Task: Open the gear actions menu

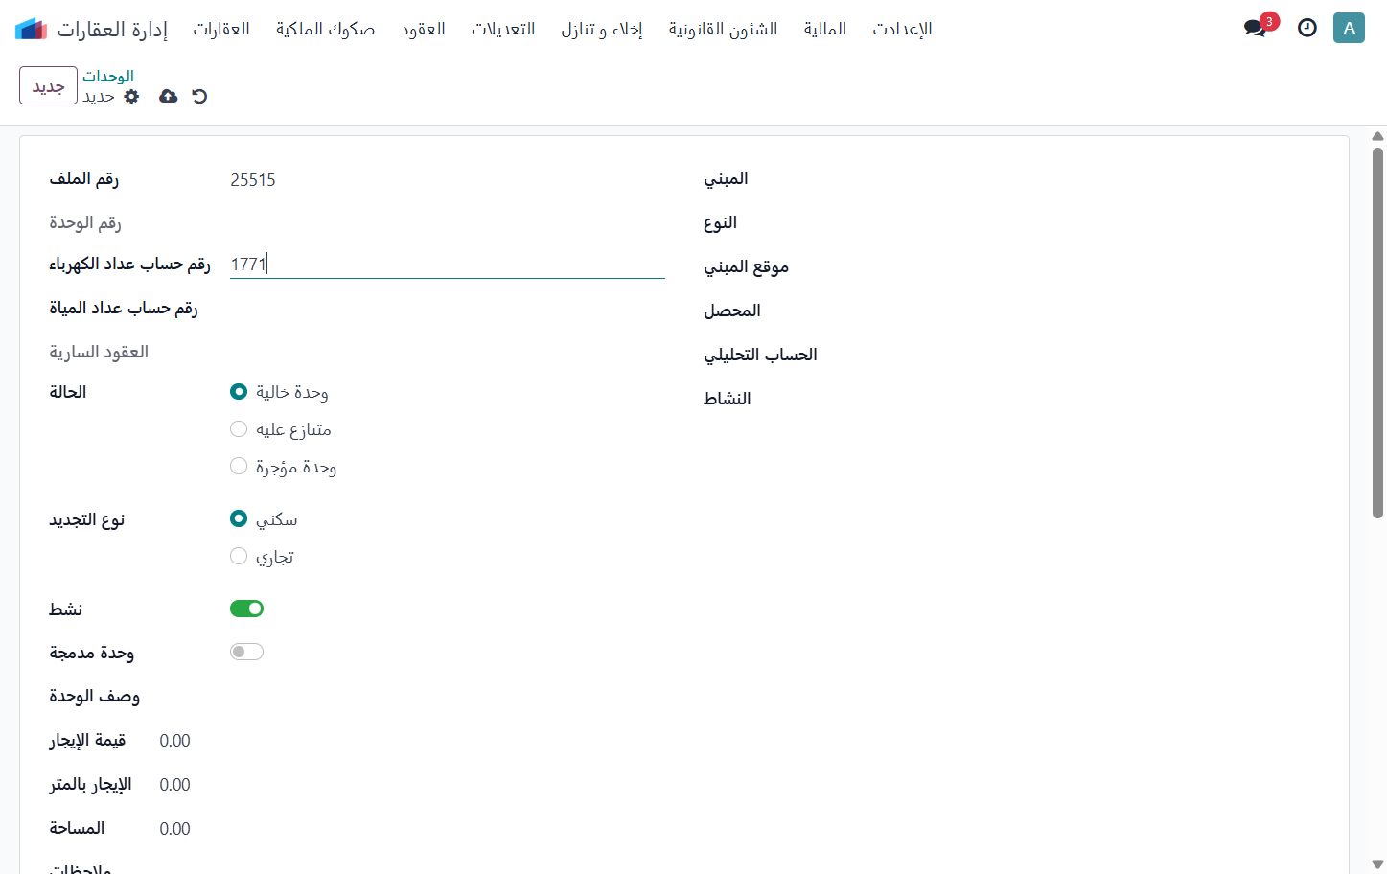Action: [132, 96]
